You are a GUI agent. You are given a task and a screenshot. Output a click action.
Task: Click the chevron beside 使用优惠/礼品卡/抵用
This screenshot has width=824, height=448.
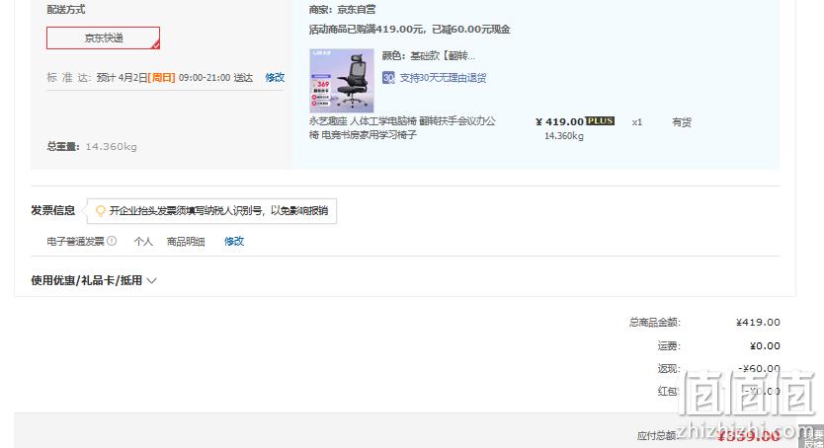point(151,280)
